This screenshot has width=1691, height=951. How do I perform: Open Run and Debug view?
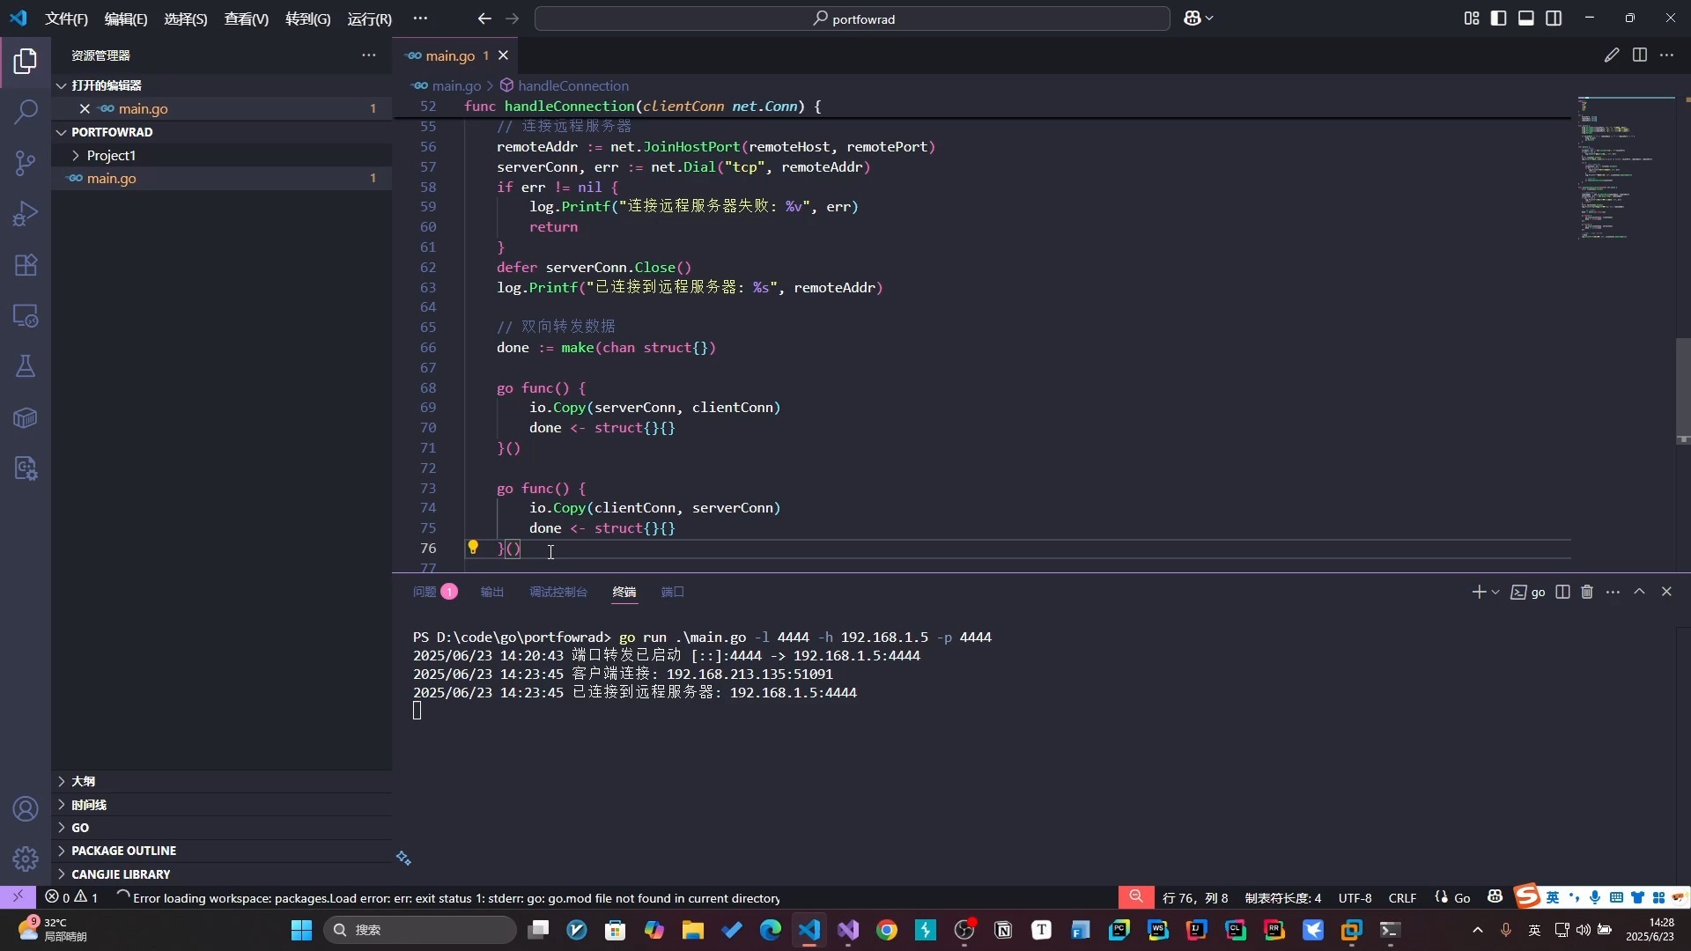coord(26,214)
